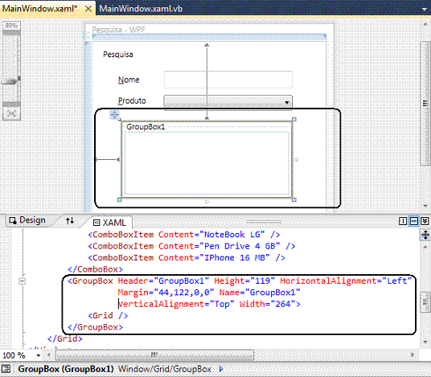431x377 pixels.
Task: Switch to the MainWindow.xaml.vb tab
Action: tap(141, 9)
